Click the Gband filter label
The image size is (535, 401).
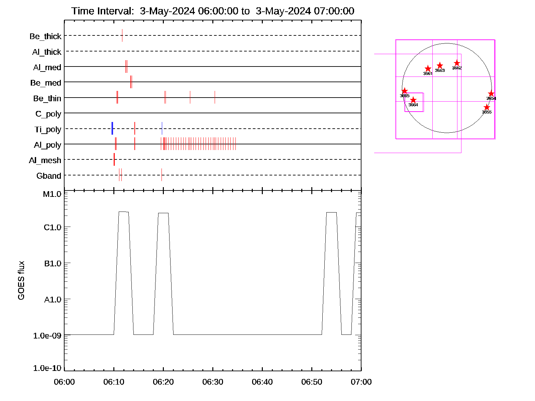pyautogui.click(x=48, y=176)
